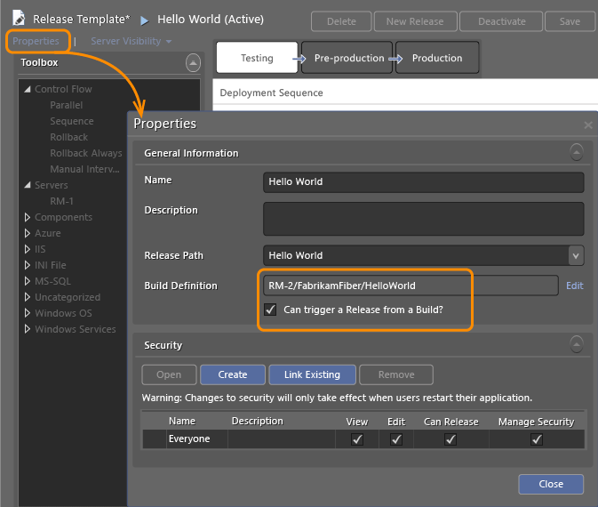Open the Properties link

pos(36,41)
